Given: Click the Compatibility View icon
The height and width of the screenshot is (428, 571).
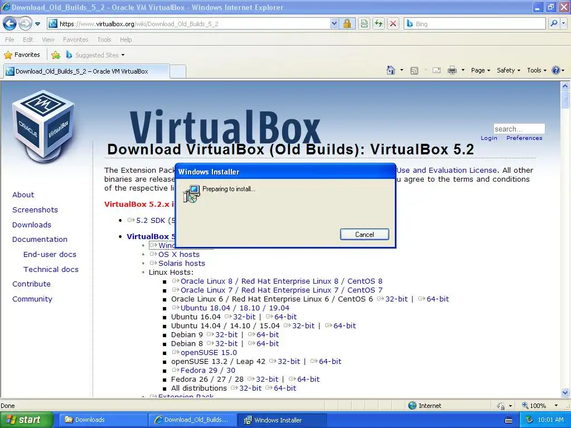Looking at the screenshot, I should (364, 23).
